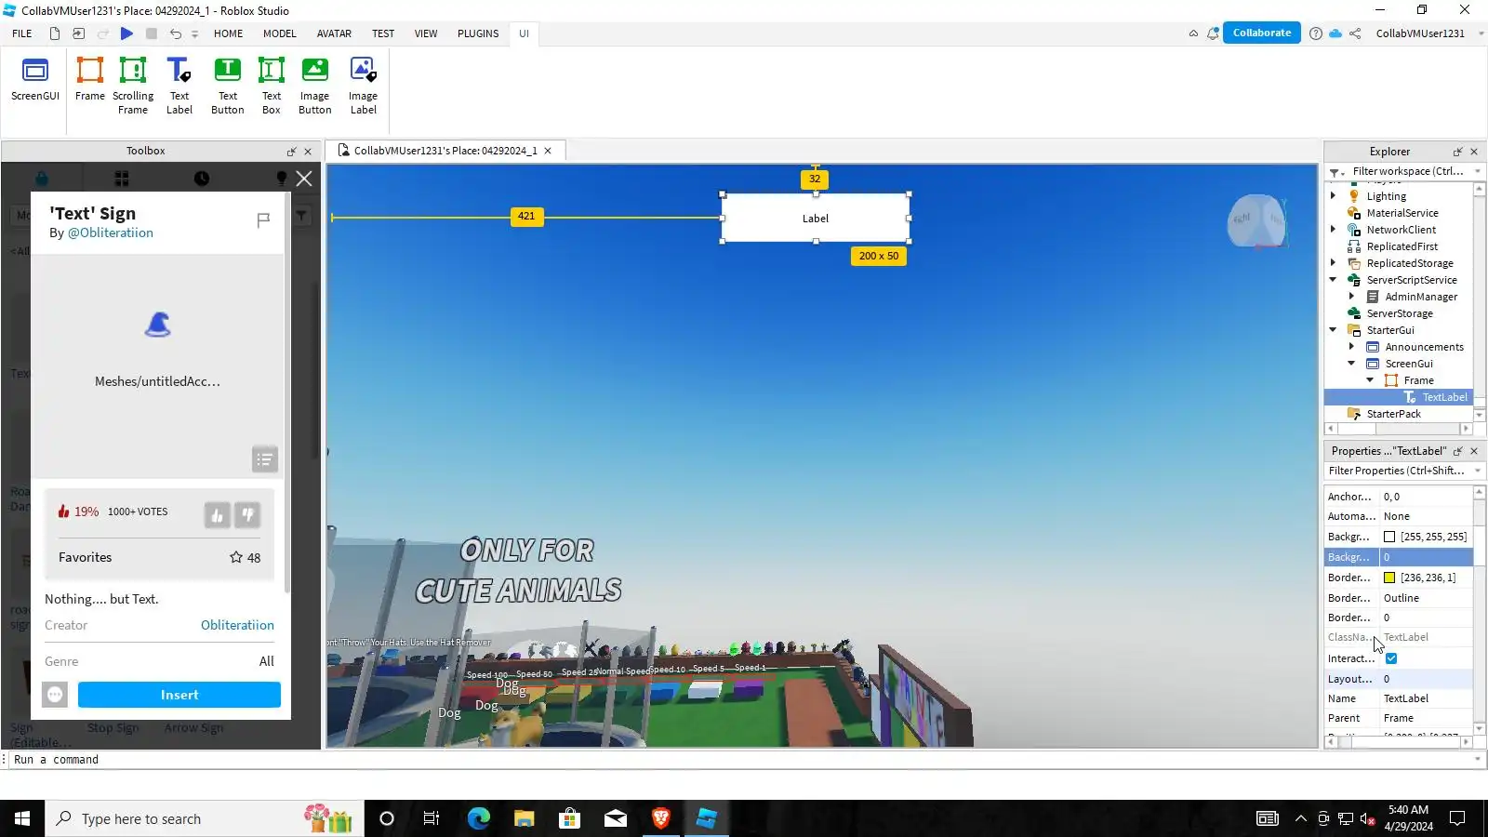
Task: Open Toolbox Recent tab clock icon
Action: (202, 179)
